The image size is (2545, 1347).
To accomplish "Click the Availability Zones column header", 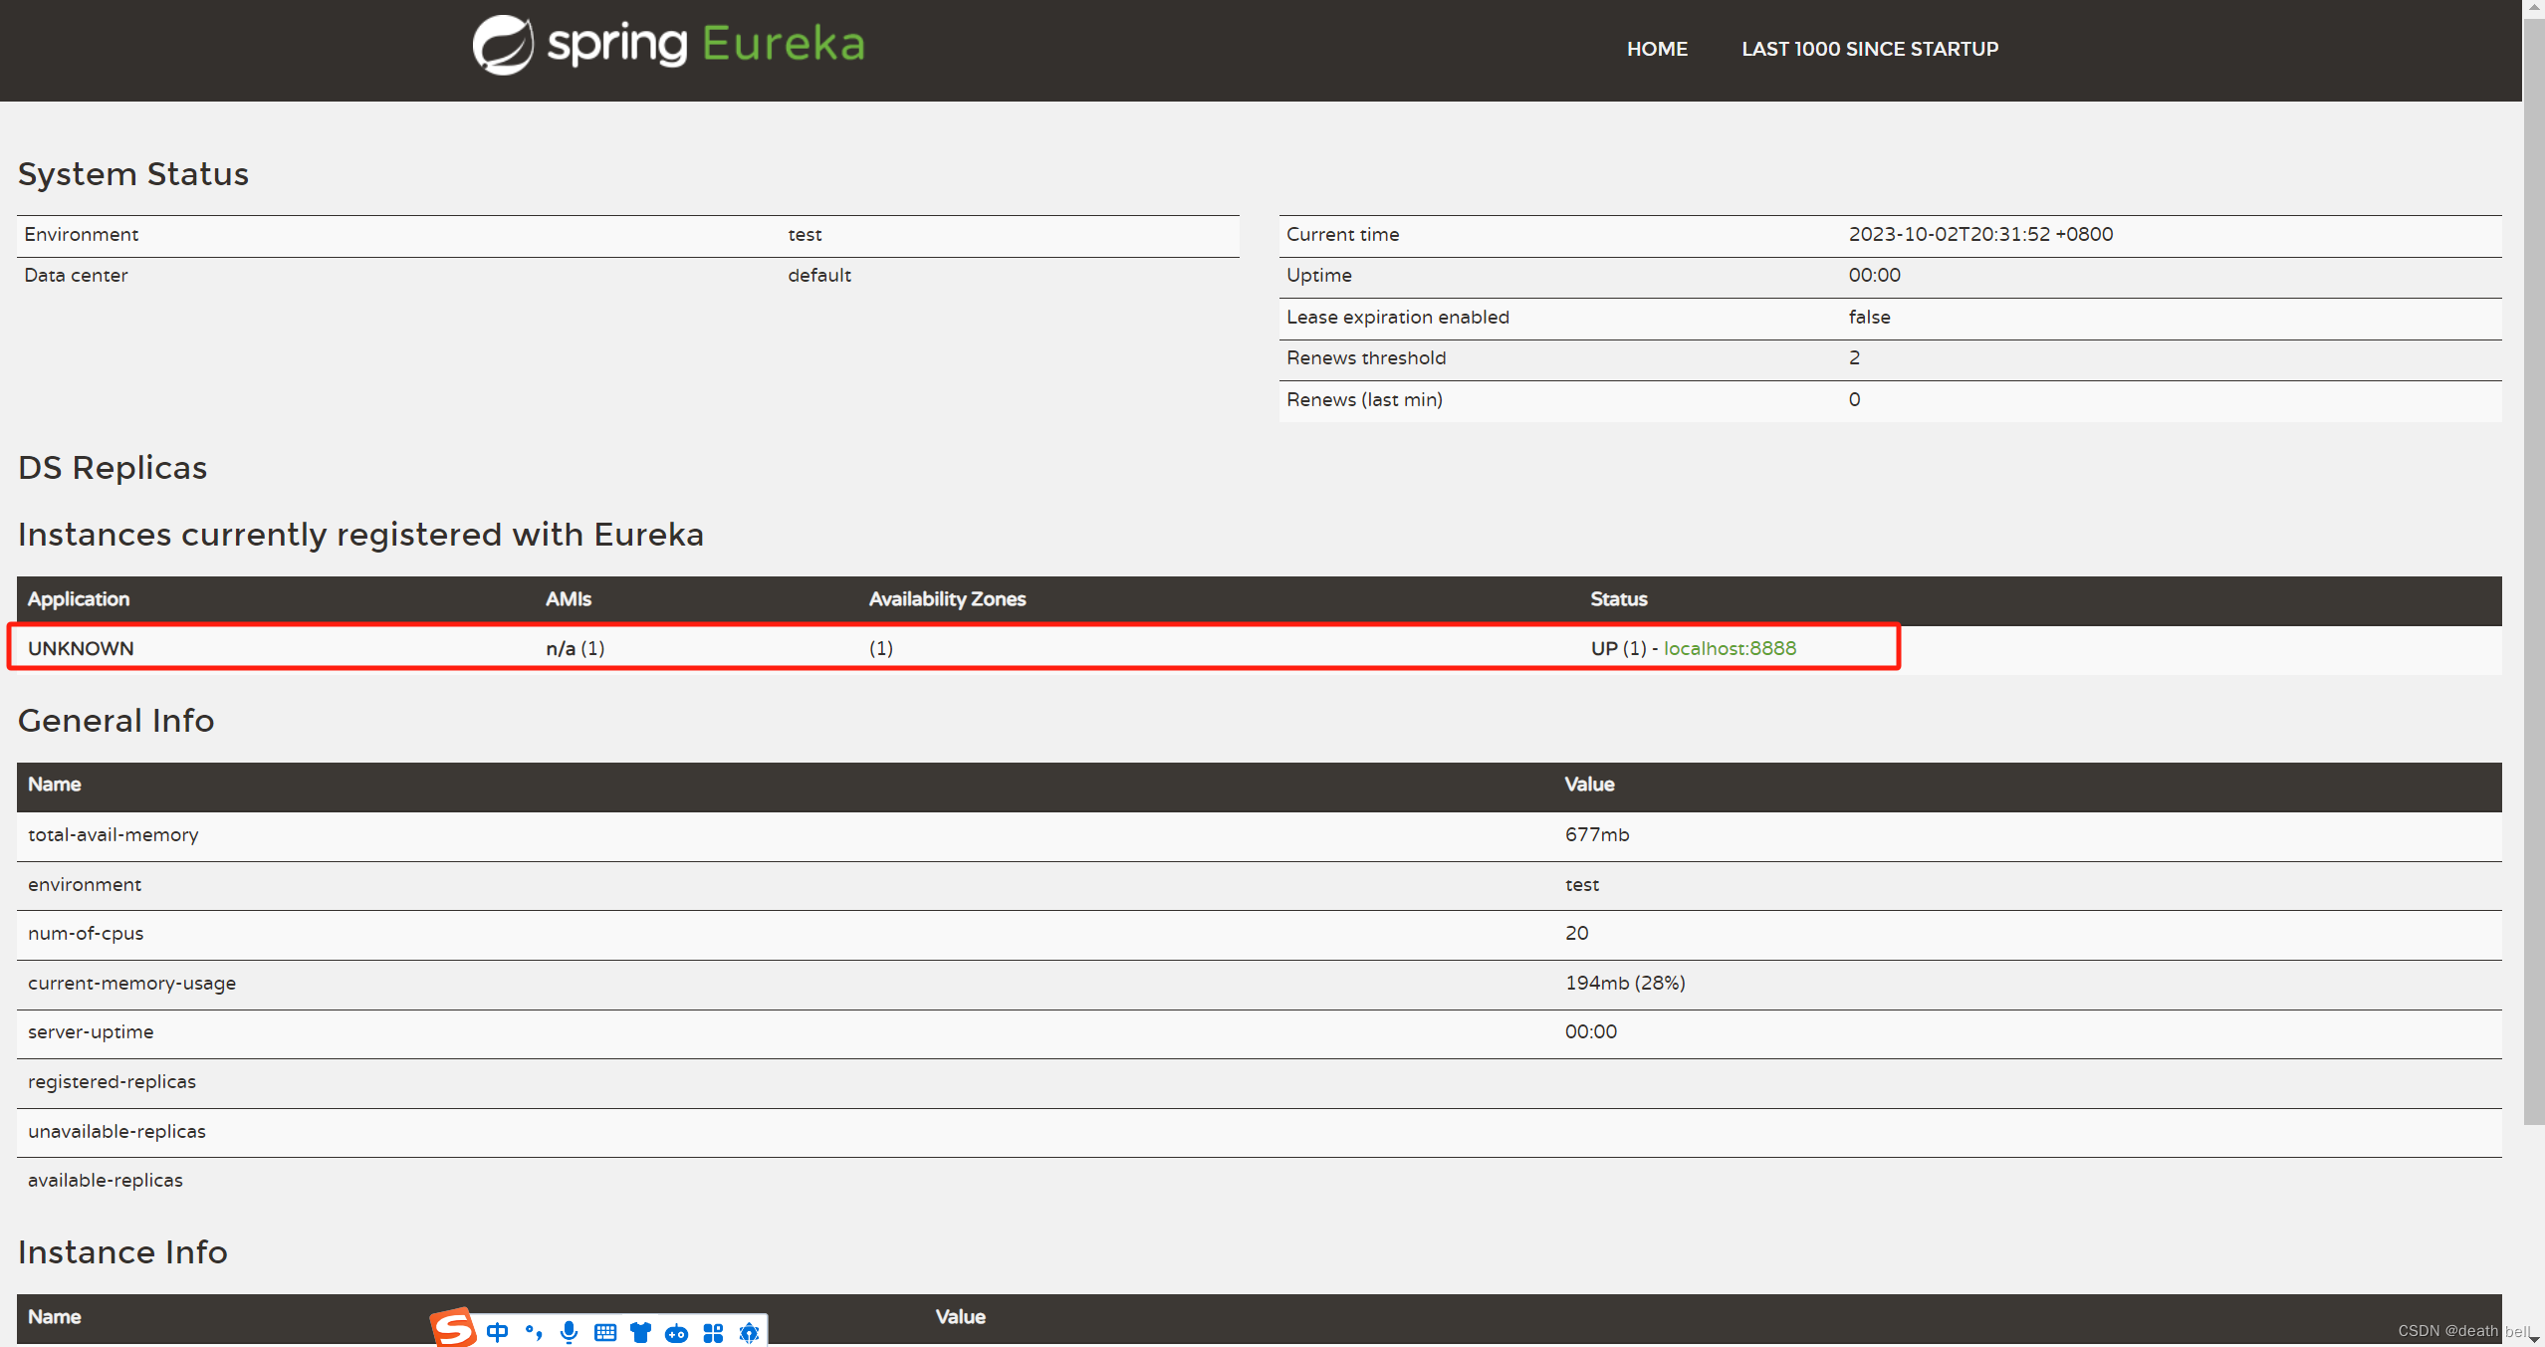I will pos(947,599).
